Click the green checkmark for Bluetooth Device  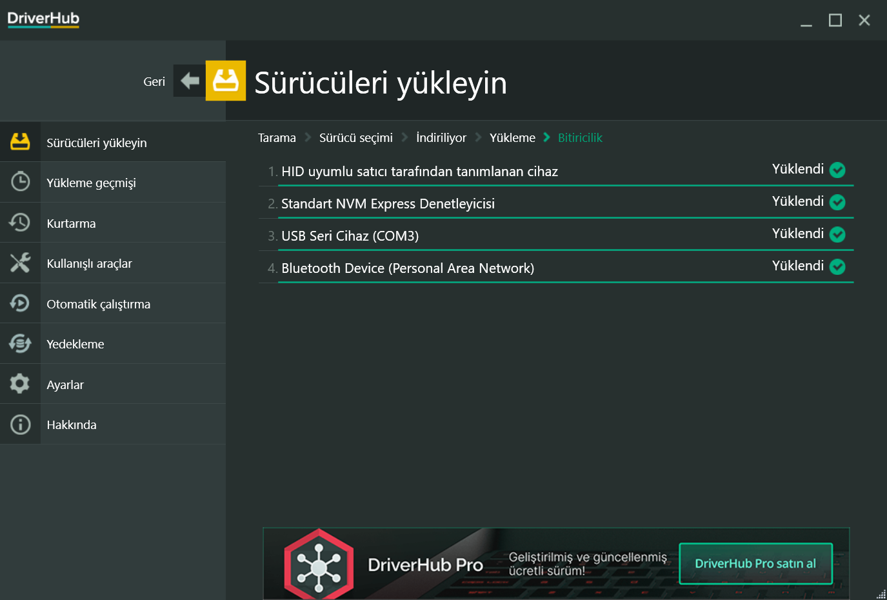pyautogui.click(x=837, y=266)
